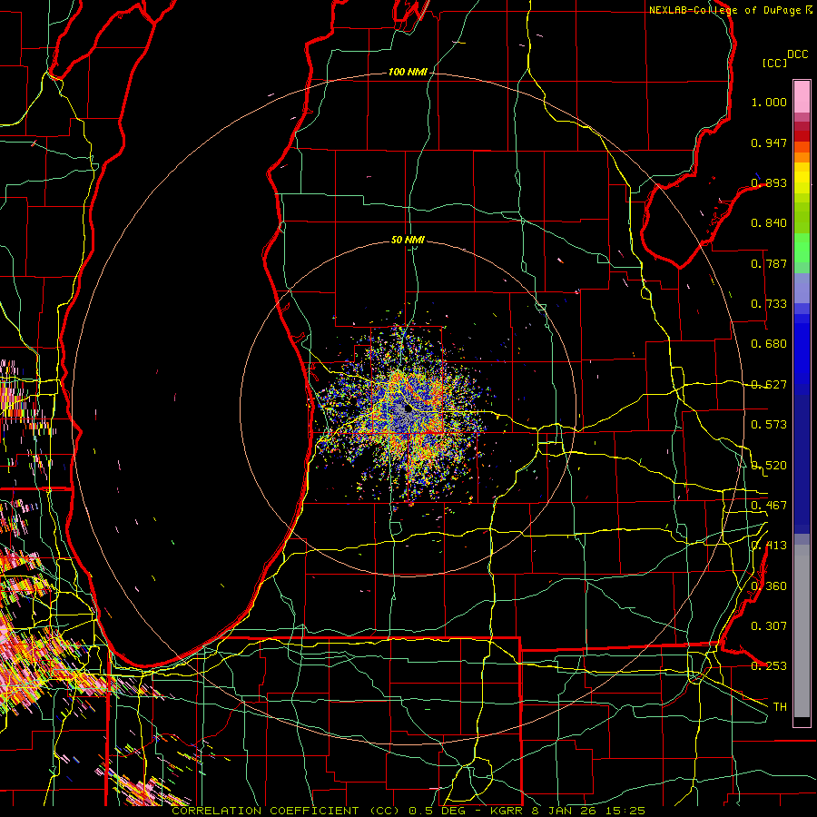This screenshot has width=817, height=817.
Task: Click the 0.467 legend value
Action: tap(769, 506)
